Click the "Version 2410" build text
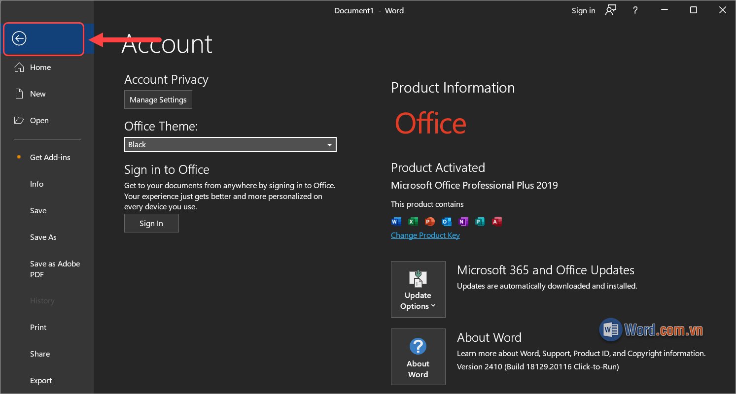This screenshot has height=394, width=736. point(538,367)
